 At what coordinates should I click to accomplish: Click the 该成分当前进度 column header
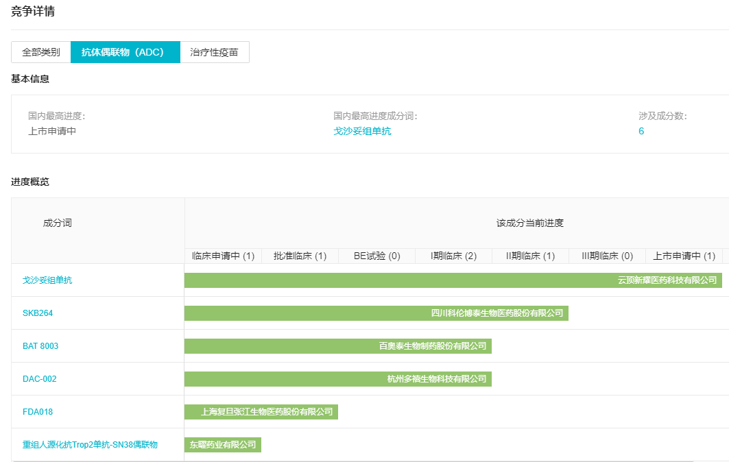tap(529, 223)
